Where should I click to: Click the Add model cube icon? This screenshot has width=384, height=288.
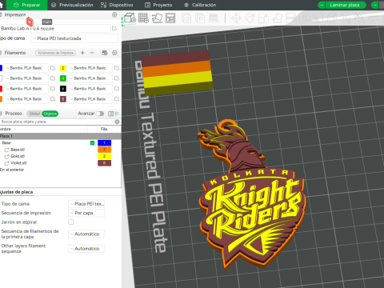pyautogui.click(x=130, y=18)
